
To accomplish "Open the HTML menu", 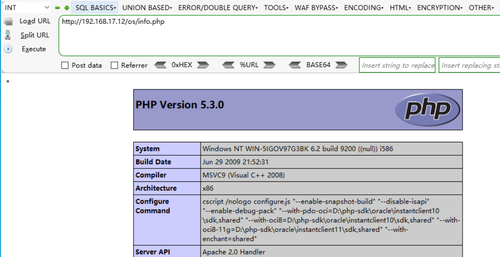I will click(400, 7).
